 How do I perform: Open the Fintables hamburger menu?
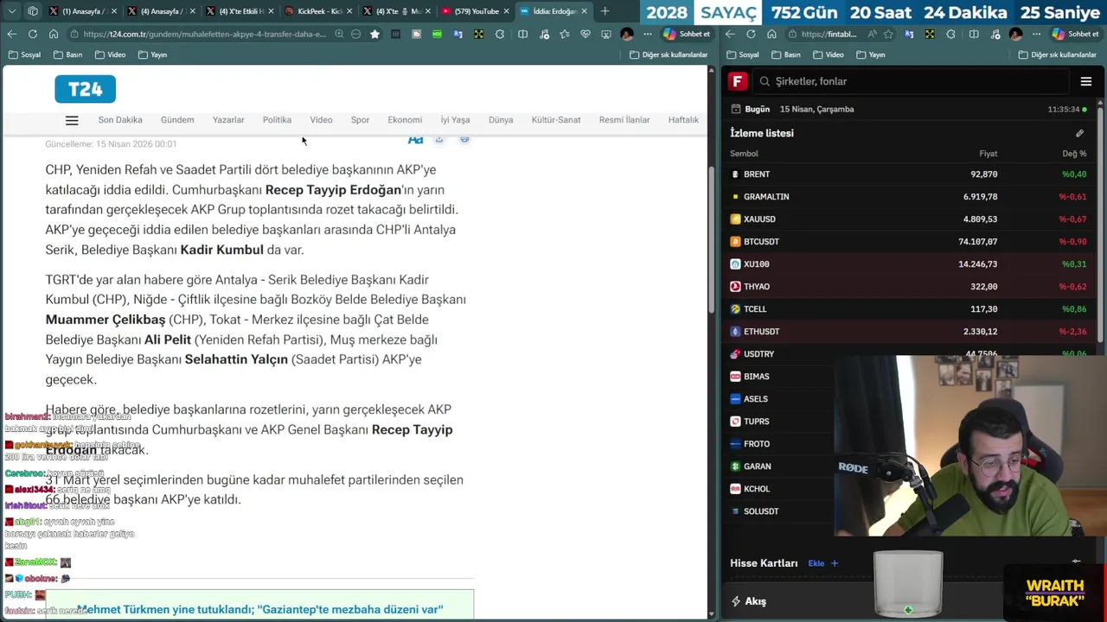[x=1086, y=81]
